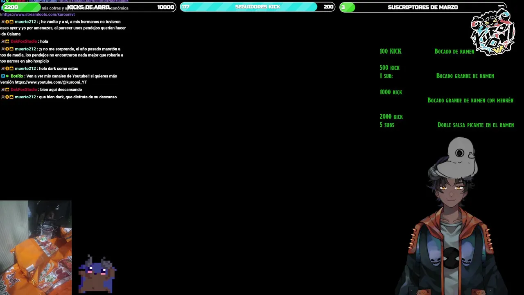Screen dimensions: 524x295
Task: Click gold number-1 badge on 'he vuelto' message
Action: [7, 22]
